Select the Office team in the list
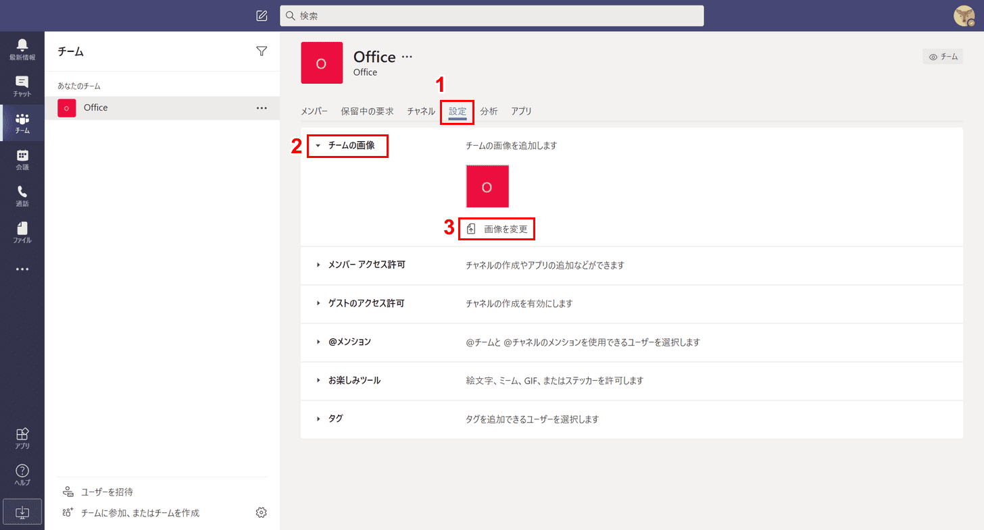 (162, 108)
